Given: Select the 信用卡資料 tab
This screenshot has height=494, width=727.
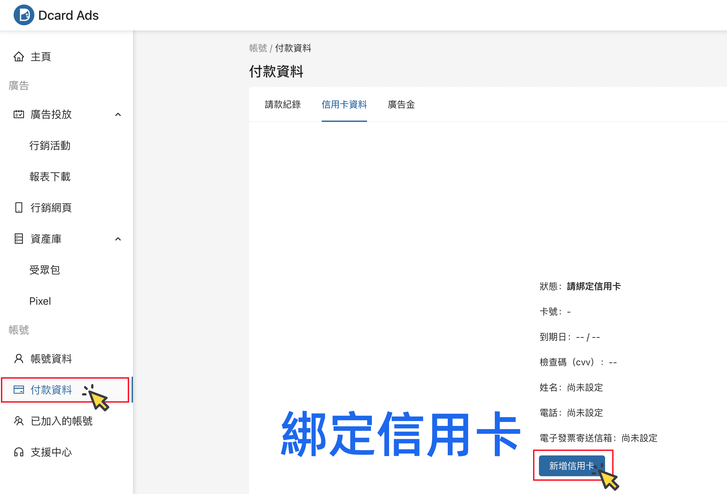Looking at the screenshot, I should 344,104.
